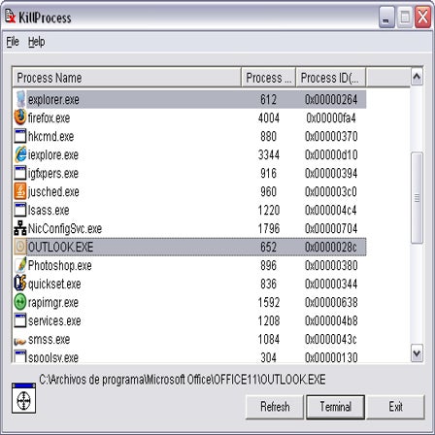Click the window icon next to igfxpers.exe
Screen dimensions: 435x435
(20, 173)
